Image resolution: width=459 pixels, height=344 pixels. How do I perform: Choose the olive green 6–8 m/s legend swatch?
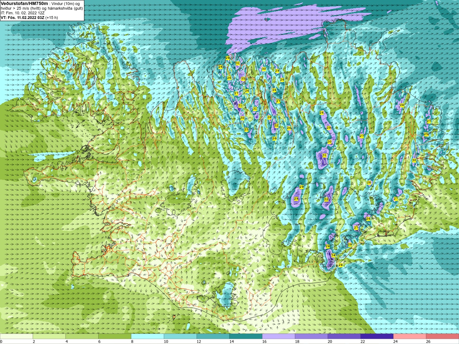pyautogui.click(x=115, y=336)
